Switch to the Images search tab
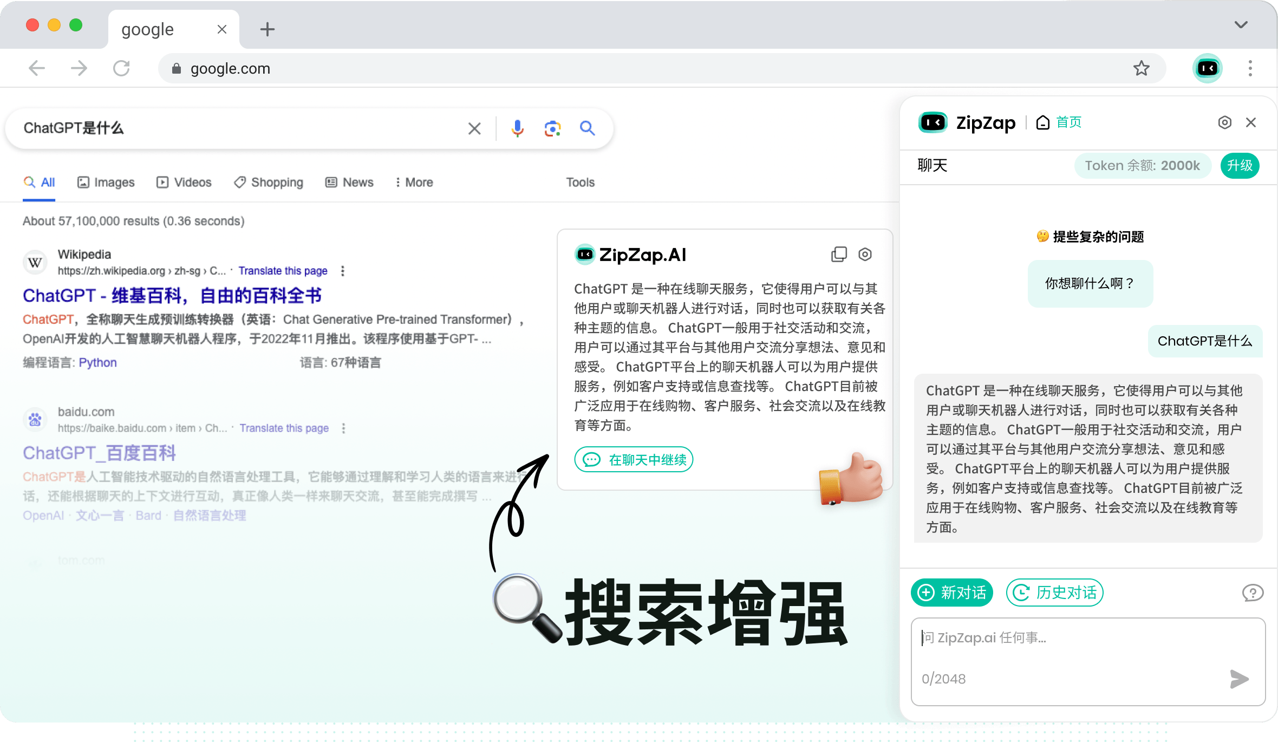Image resolution: width=1278 pixels, height=742 pixels. 106,183
